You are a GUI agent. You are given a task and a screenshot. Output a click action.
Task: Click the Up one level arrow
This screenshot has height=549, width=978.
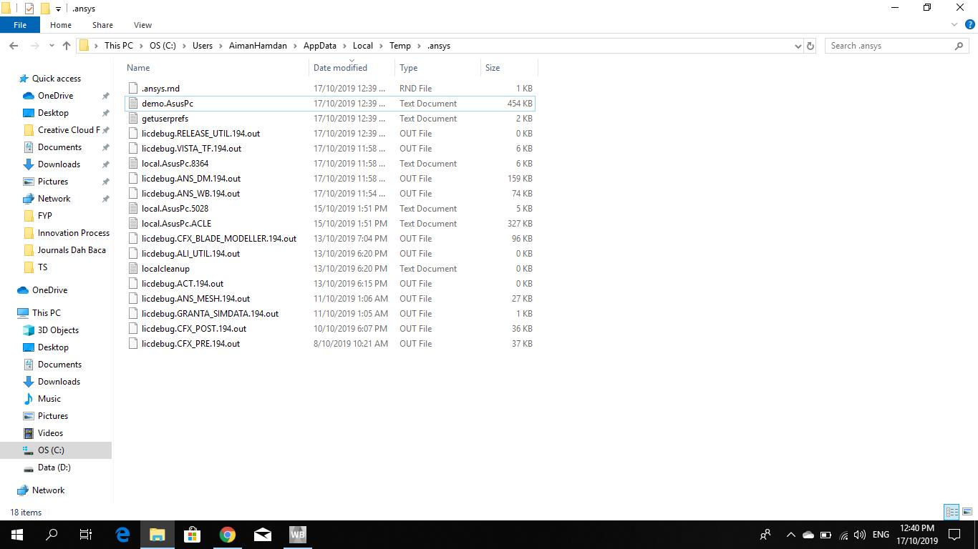pos(67,46)
